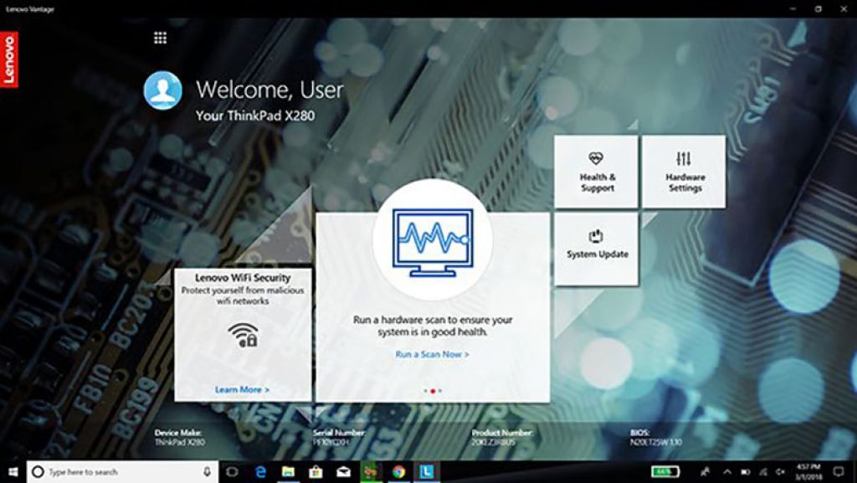Open Task View from the taskbar
857x483 pixels.
click(x=233, y=471)
